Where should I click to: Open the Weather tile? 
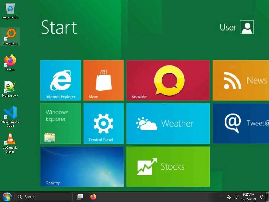(168, 124)
